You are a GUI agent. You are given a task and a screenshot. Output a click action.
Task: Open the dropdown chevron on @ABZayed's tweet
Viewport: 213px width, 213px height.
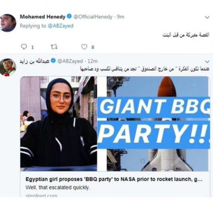(x=207, y=62)
